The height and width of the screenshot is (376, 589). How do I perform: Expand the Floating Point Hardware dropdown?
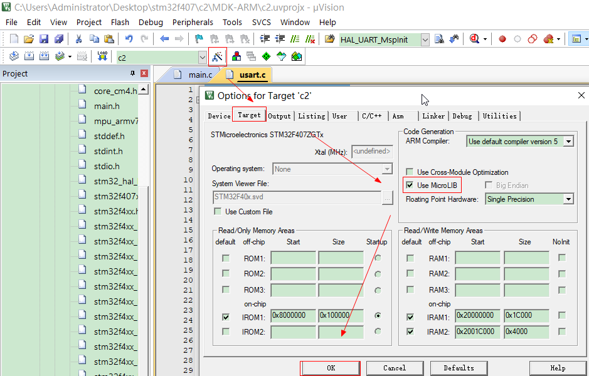coord(568,199)
